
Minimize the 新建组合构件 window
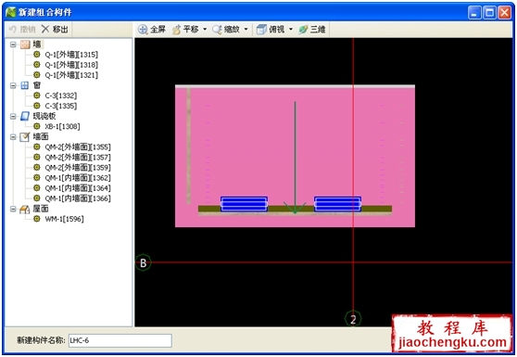[474, 13]
